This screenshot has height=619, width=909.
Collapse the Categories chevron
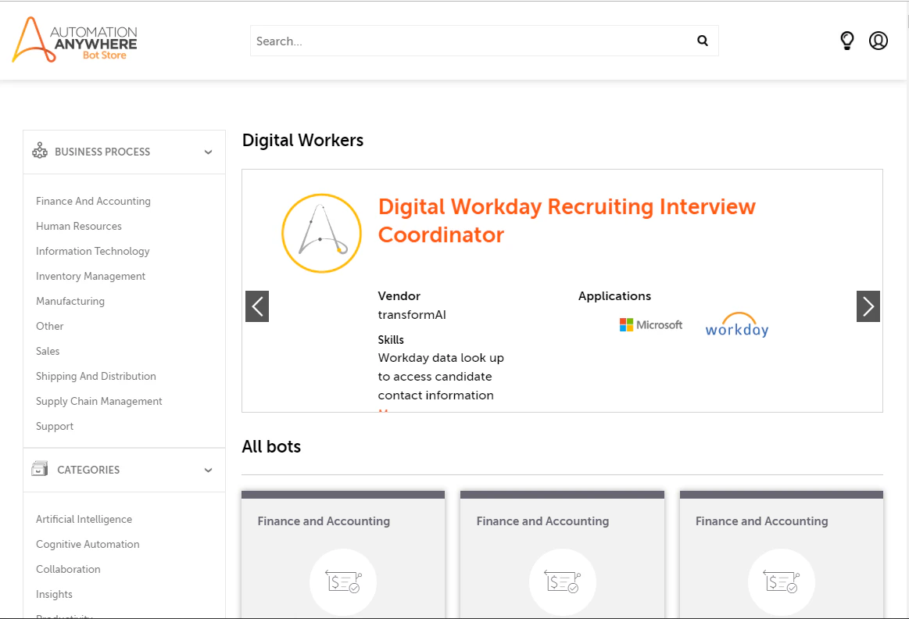click(x=208, y=470)
